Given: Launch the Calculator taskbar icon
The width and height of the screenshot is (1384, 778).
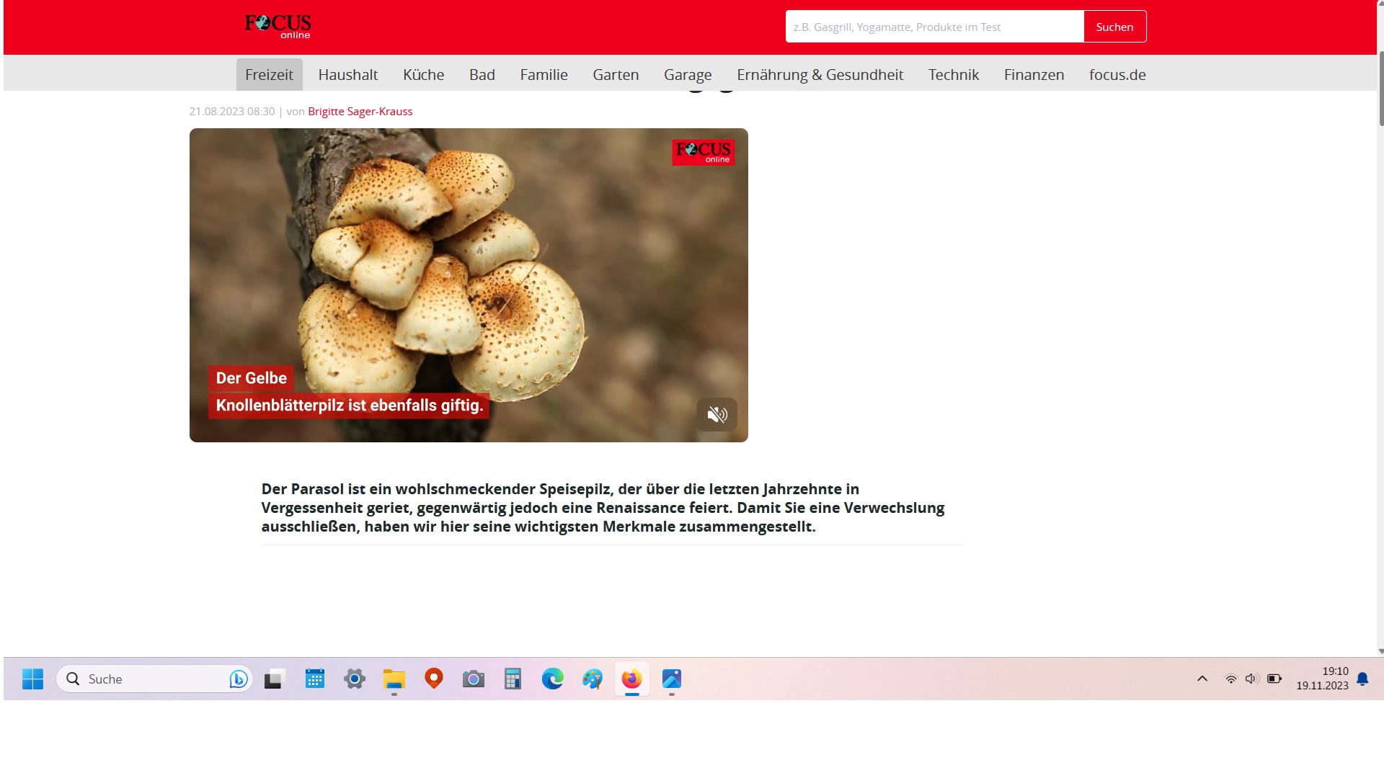Looking at the screenshot, I should (x=513, y=679).
